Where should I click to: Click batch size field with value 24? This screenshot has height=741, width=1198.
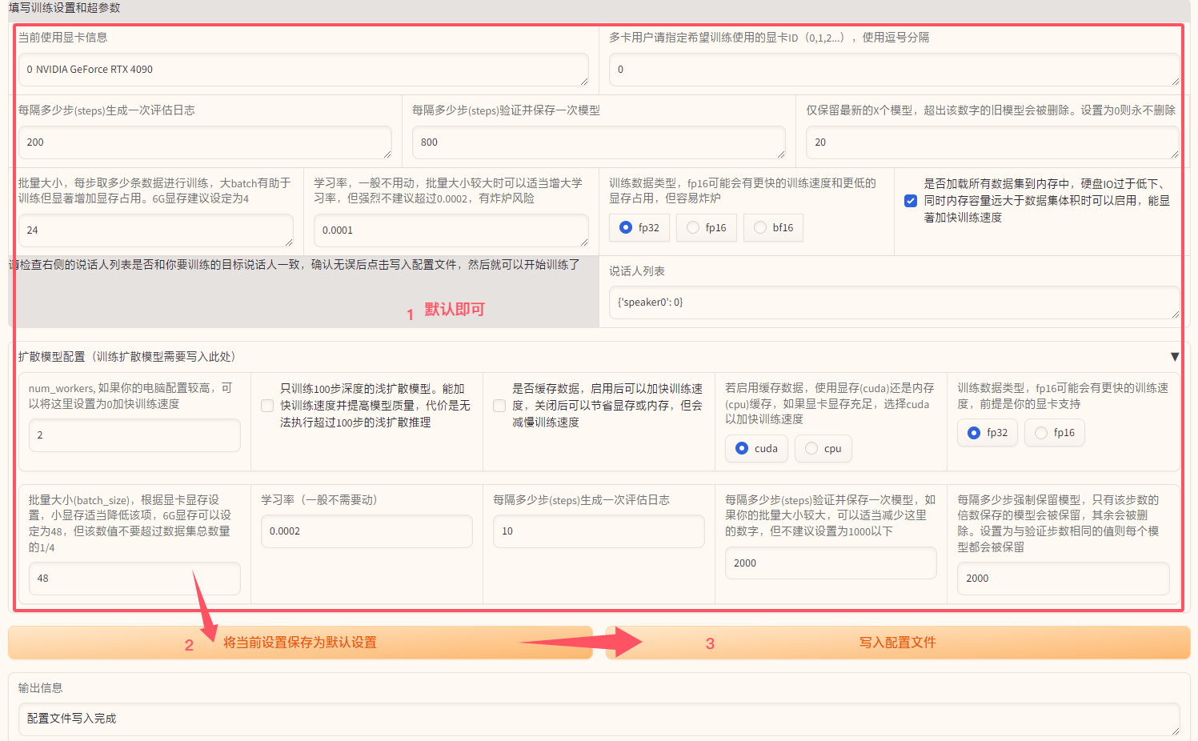(x=156, y=230)
